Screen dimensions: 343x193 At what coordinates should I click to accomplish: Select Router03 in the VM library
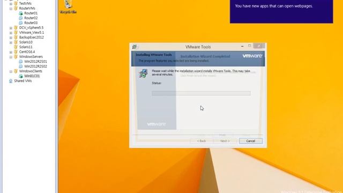pyautogui.click(x=31, y=23)
